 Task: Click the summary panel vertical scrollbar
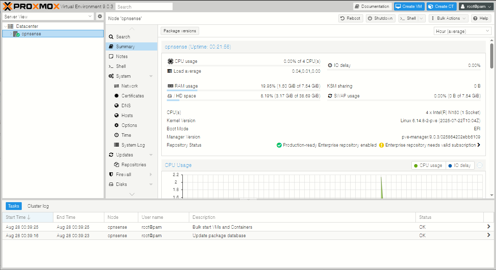coord(492,56)
